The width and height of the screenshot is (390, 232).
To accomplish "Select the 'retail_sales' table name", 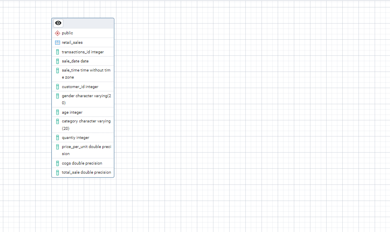I will 72,43.
